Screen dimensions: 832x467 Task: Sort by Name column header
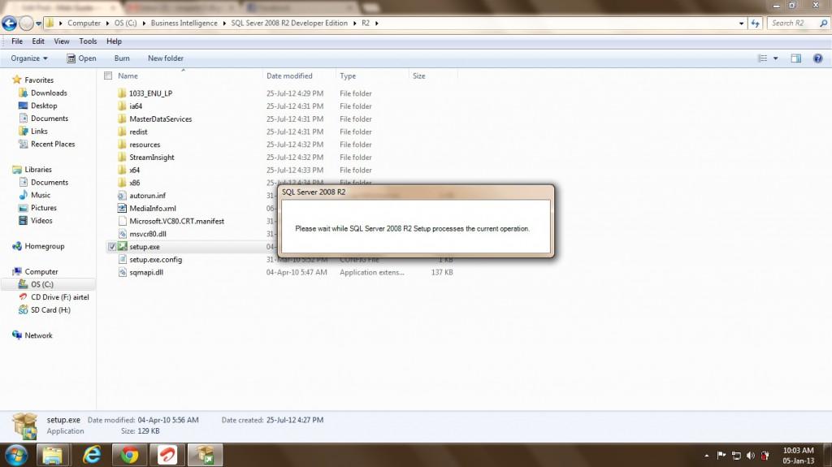pyautogui.click(x=128, y=76)
